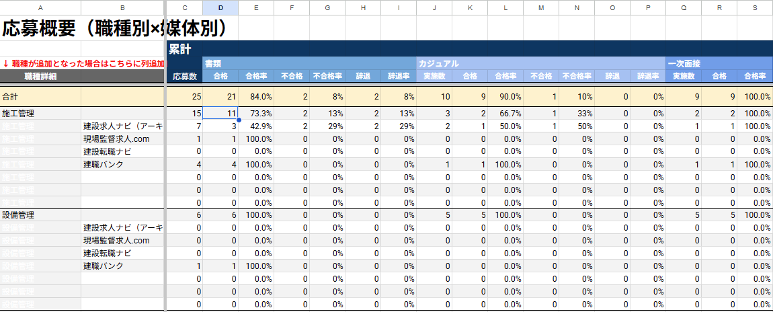773x312 pixels.
Task: Select the 73.3% cell
Action: pos(256,114)
